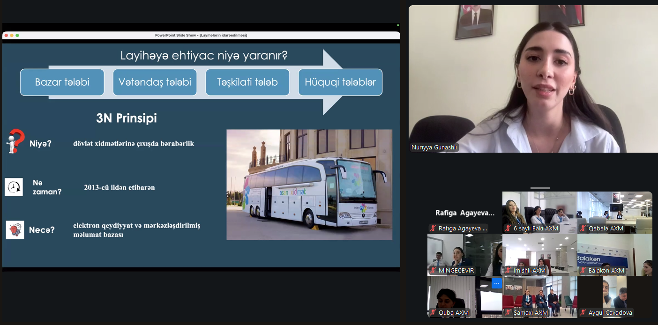The width and height of the screenshot is (658, 325).
Task: Click the clock icon next to Nə zaman?
Action: 14,187
